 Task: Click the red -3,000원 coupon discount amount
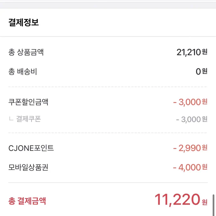(190, 102)
